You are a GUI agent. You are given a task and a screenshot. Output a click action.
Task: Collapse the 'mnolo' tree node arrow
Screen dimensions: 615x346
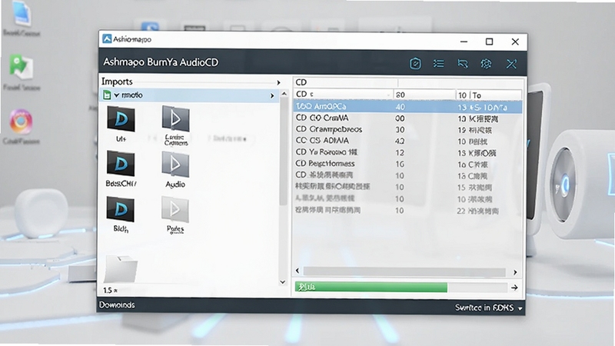pos(117,95)
